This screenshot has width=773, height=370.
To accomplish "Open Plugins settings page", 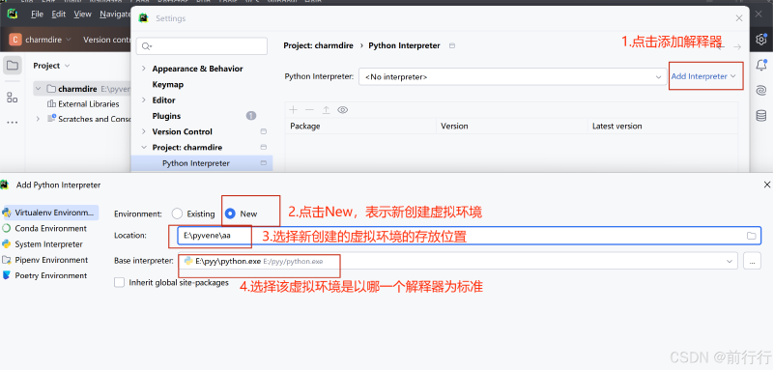I will point(166,116).
